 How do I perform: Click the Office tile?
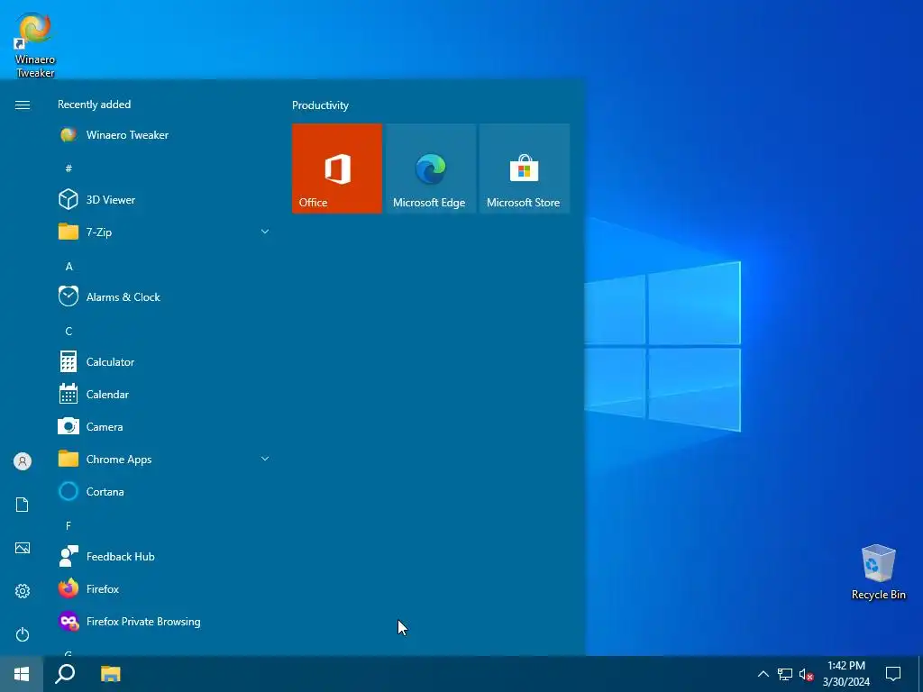click(337, 168)
